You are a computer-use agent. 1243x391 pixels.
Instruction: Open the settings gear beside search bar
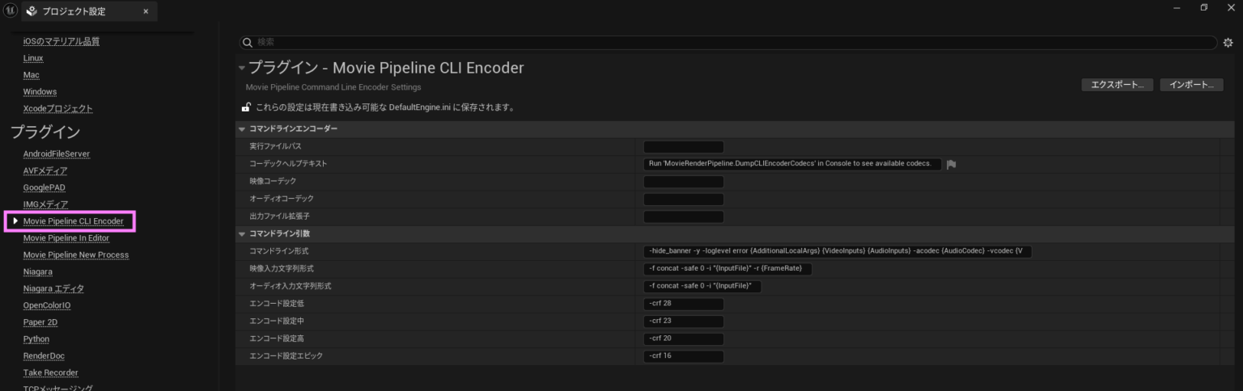coord(1228,43)
